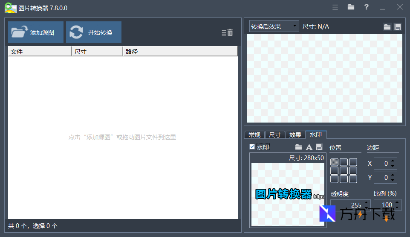
Task: Select top-right watermark position
Action: coord(353,162)
